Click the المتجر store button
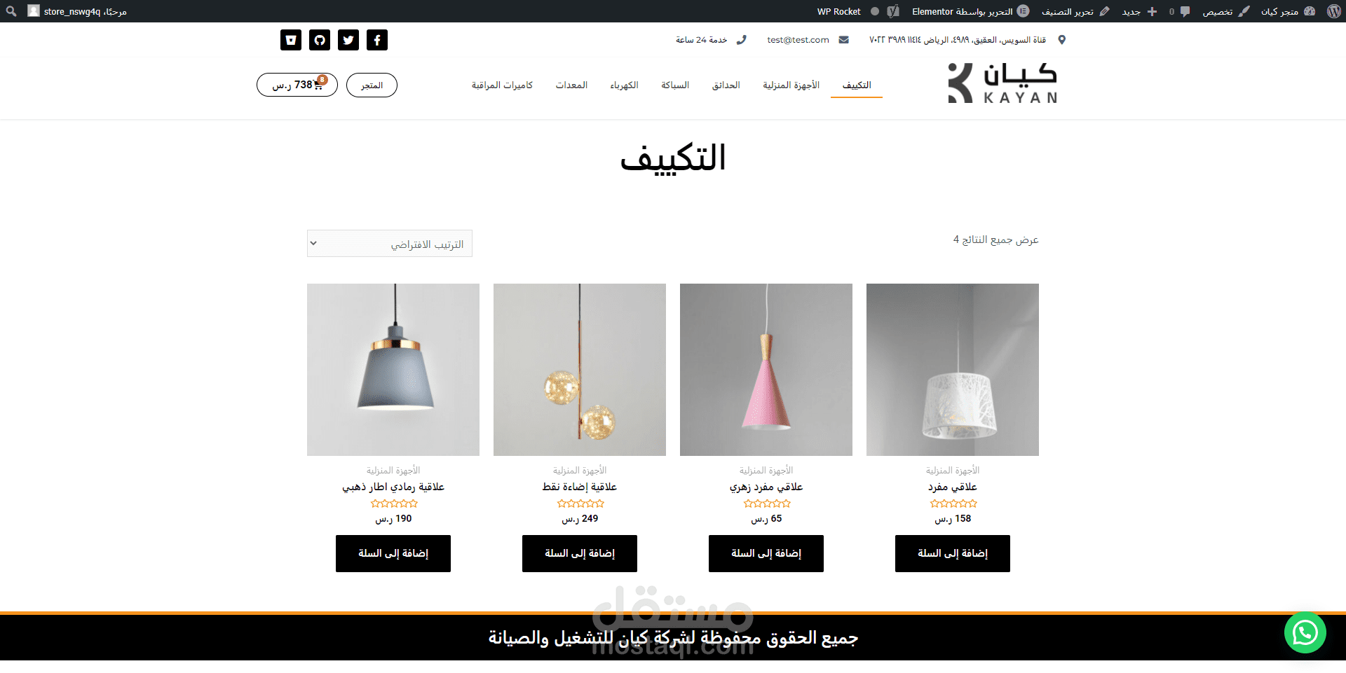Viewport: 1346px width, 673px height. click(x=372, y=85)
